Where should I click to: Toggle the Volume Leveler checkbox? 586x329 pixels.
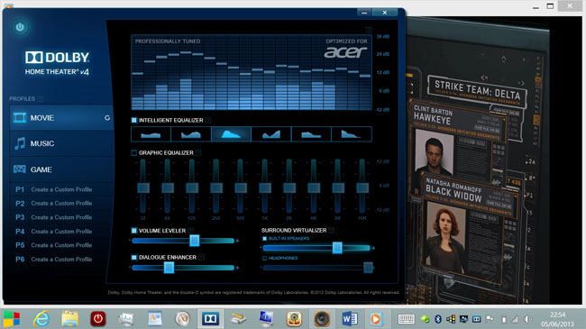click(133, 231)
